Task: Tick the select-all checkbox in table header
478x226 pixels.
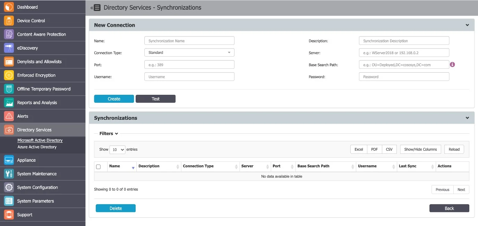Action: point(98,167)
